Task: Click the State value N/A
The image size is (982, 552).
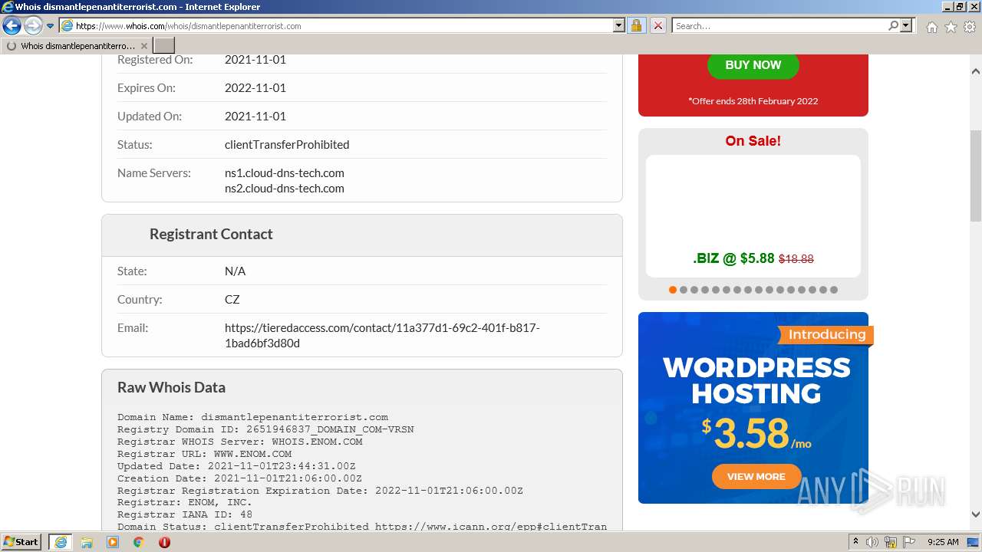Action: pyautogui.click(x=236, y=271)
